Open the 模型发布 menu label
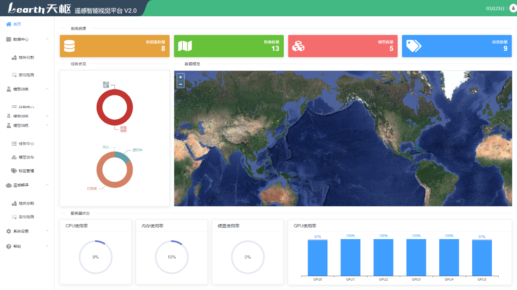 tap(27, 157)
